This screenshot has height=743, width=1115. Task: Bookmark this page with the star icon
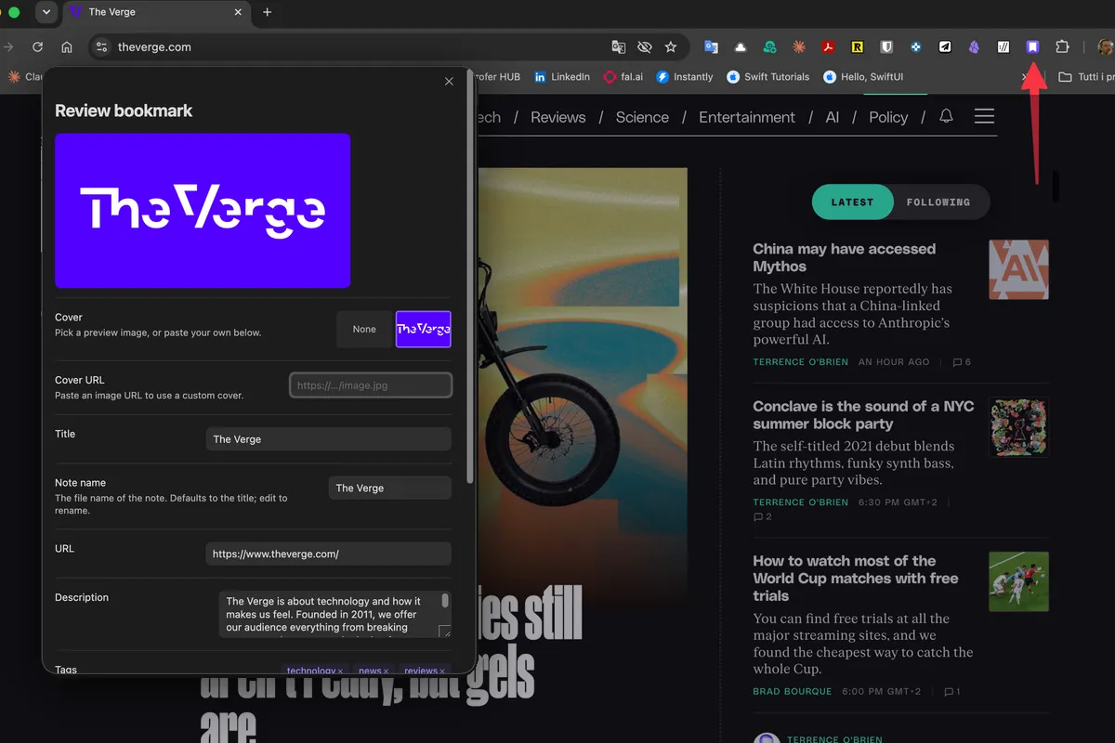coord(671,46)
